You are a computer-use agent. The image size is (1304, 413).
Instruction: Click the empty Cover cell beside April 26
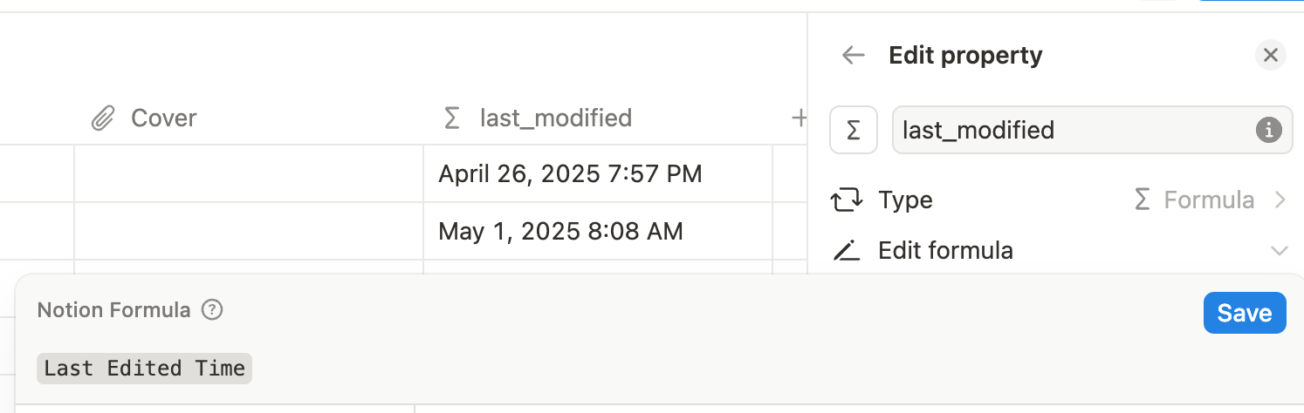point(249,174)
